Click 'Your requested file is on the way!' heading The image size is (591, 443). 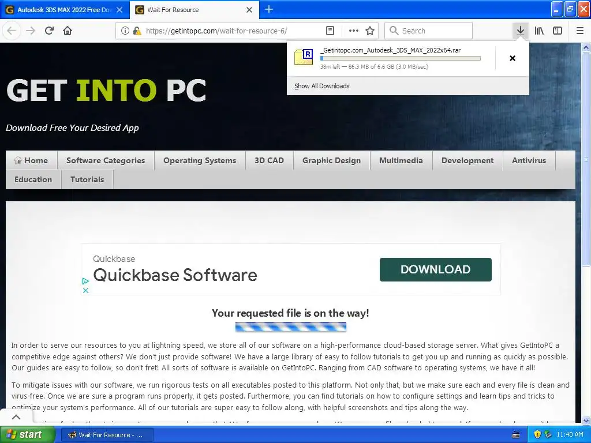[x=290, y=313]
